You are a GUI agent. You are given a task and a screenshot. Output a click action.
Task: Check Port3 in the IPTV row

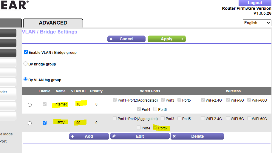(x=163, y=118)
